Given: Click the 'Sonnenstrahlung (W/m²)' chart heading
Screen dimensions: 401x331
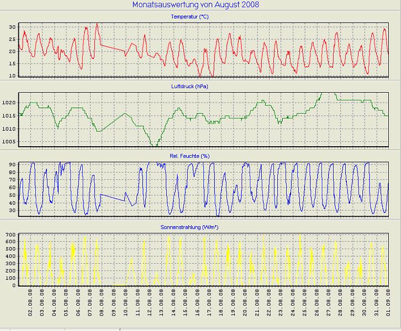Looking at the screenshot, I should coord(190,227).
